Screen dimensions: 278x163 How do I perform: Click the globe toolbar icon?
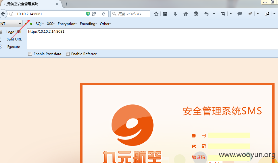[196, 14]
